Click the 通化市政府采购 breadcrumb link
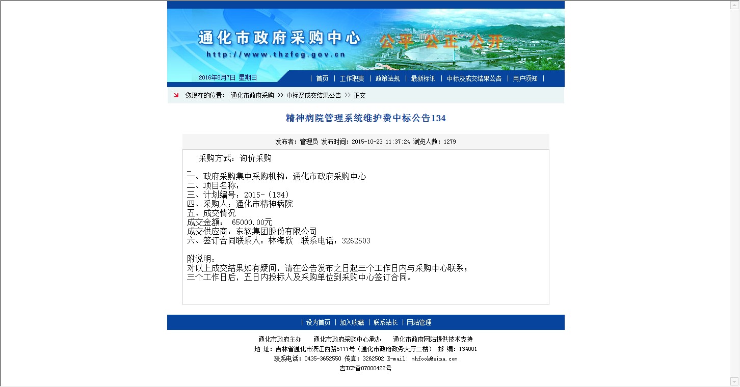This screenshot has height=387, width=740. point(252,95)
